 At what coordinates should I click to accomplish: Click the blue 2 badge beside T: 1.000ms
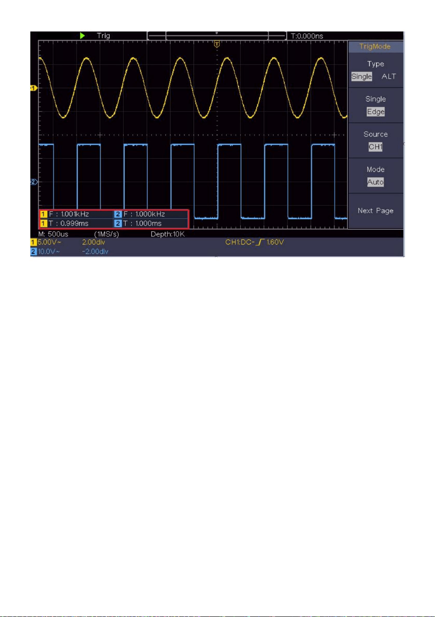pos(118,223)
